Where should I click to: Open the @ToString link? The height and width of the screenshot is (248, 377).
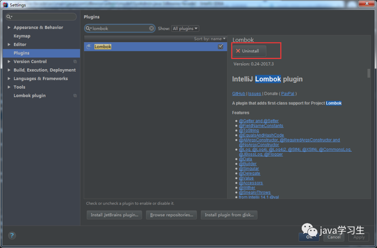[x=249, y=130]
